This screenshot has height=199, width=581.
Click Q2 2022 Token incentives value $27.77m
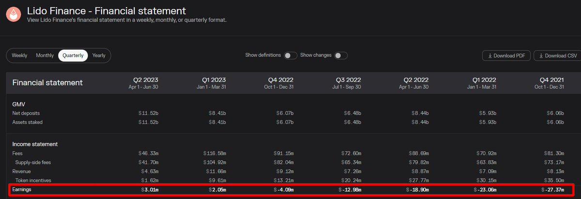pos(419,181)
